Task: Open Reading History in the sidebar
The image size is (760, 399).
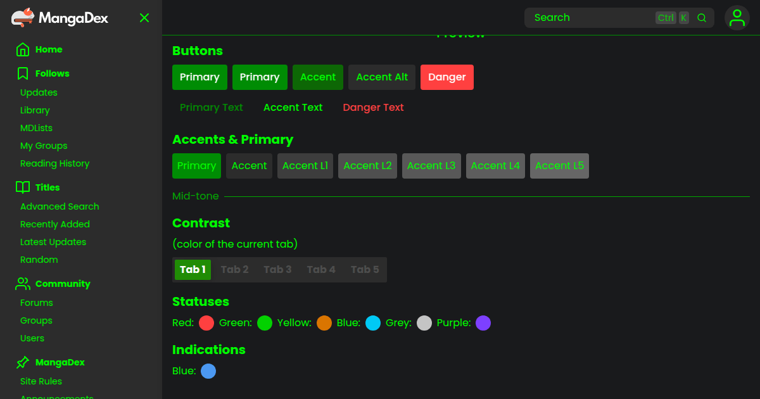Action: 55,163
